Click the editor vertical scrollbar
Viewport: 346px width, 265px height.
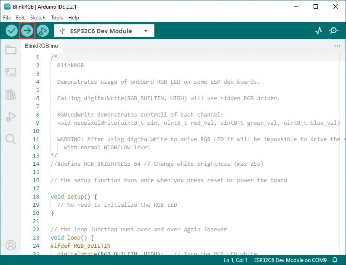(343, 154)
